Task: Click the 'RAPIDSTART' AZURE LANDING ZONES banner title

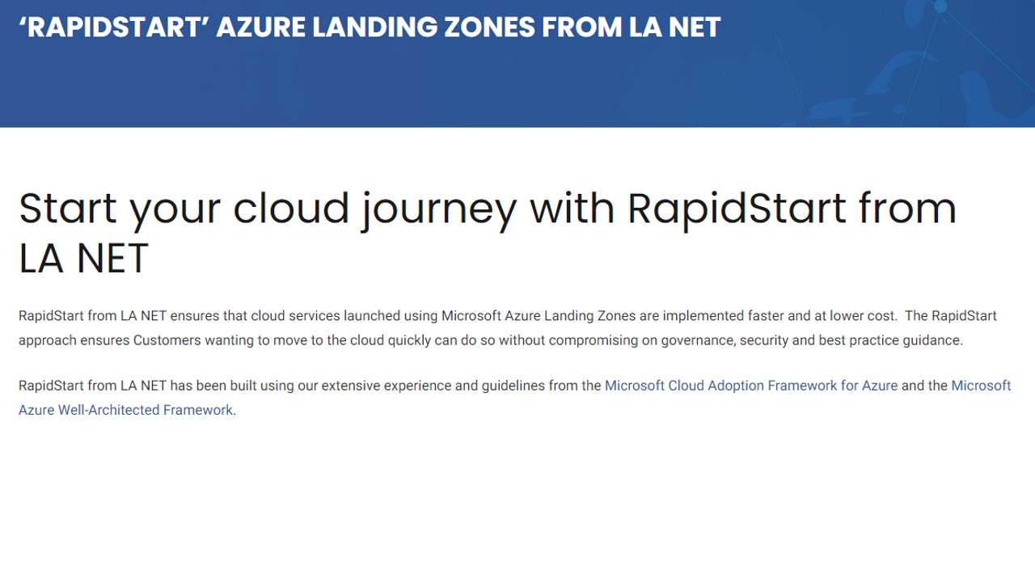Action: tap(369, 27)
